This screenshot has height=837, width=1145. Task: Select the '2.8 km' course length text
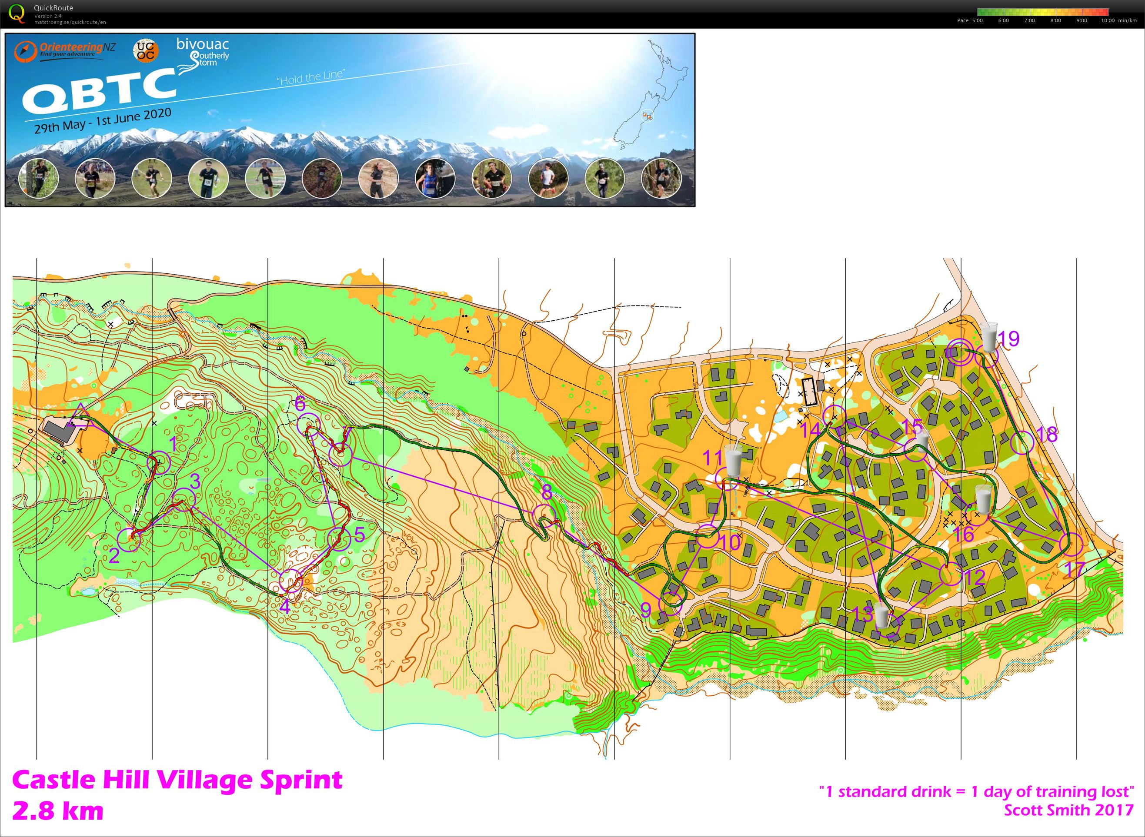pos(58,811)
